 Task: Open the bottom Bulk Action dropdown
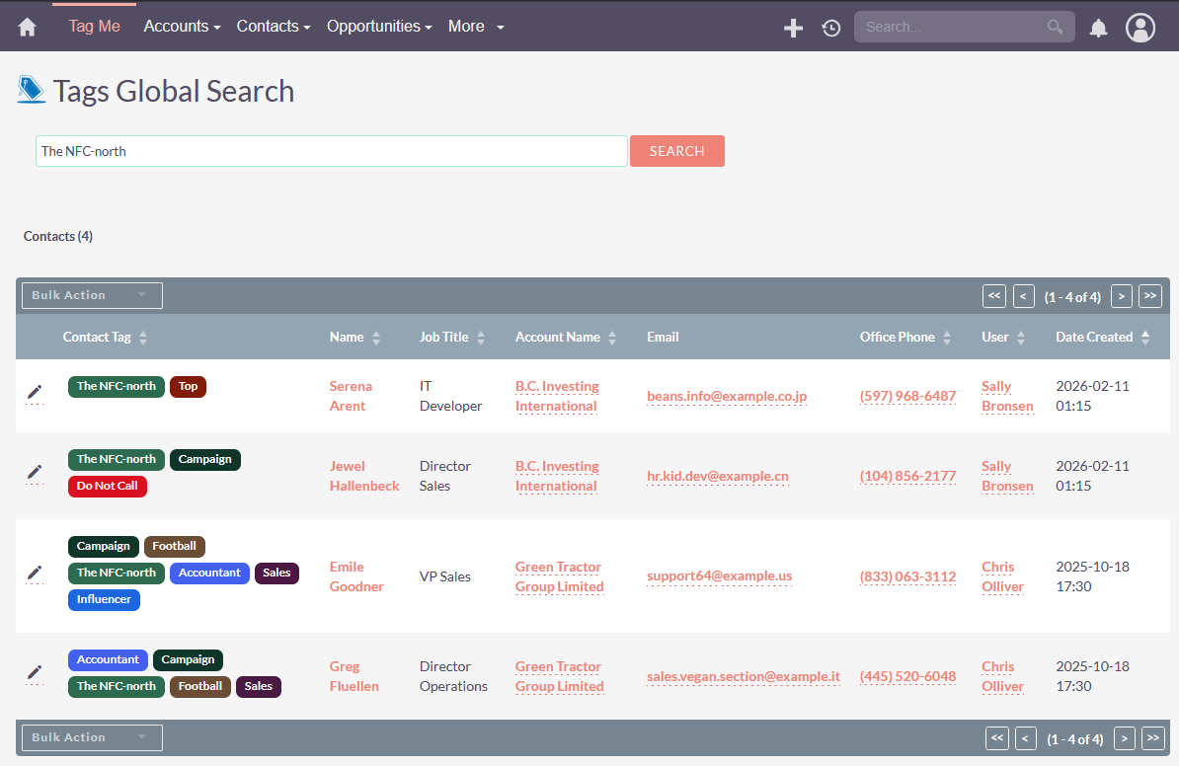(92, 737)
